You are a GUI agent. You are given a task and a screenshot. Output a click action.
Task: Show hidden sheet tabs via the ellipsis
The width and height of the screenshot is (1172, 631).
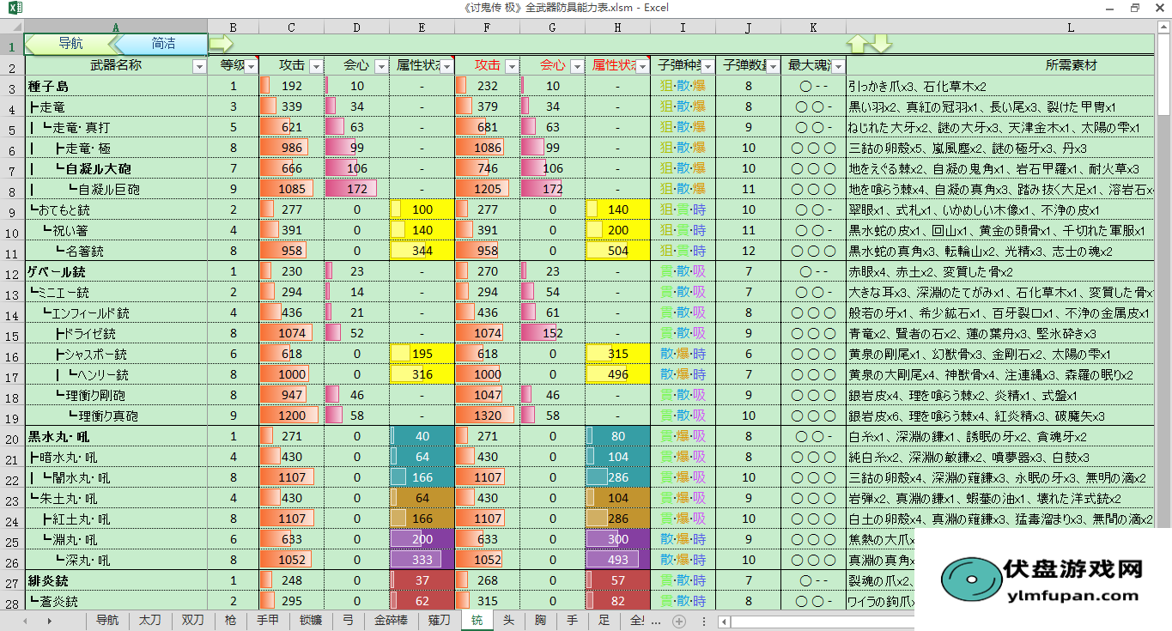(657, 621)
